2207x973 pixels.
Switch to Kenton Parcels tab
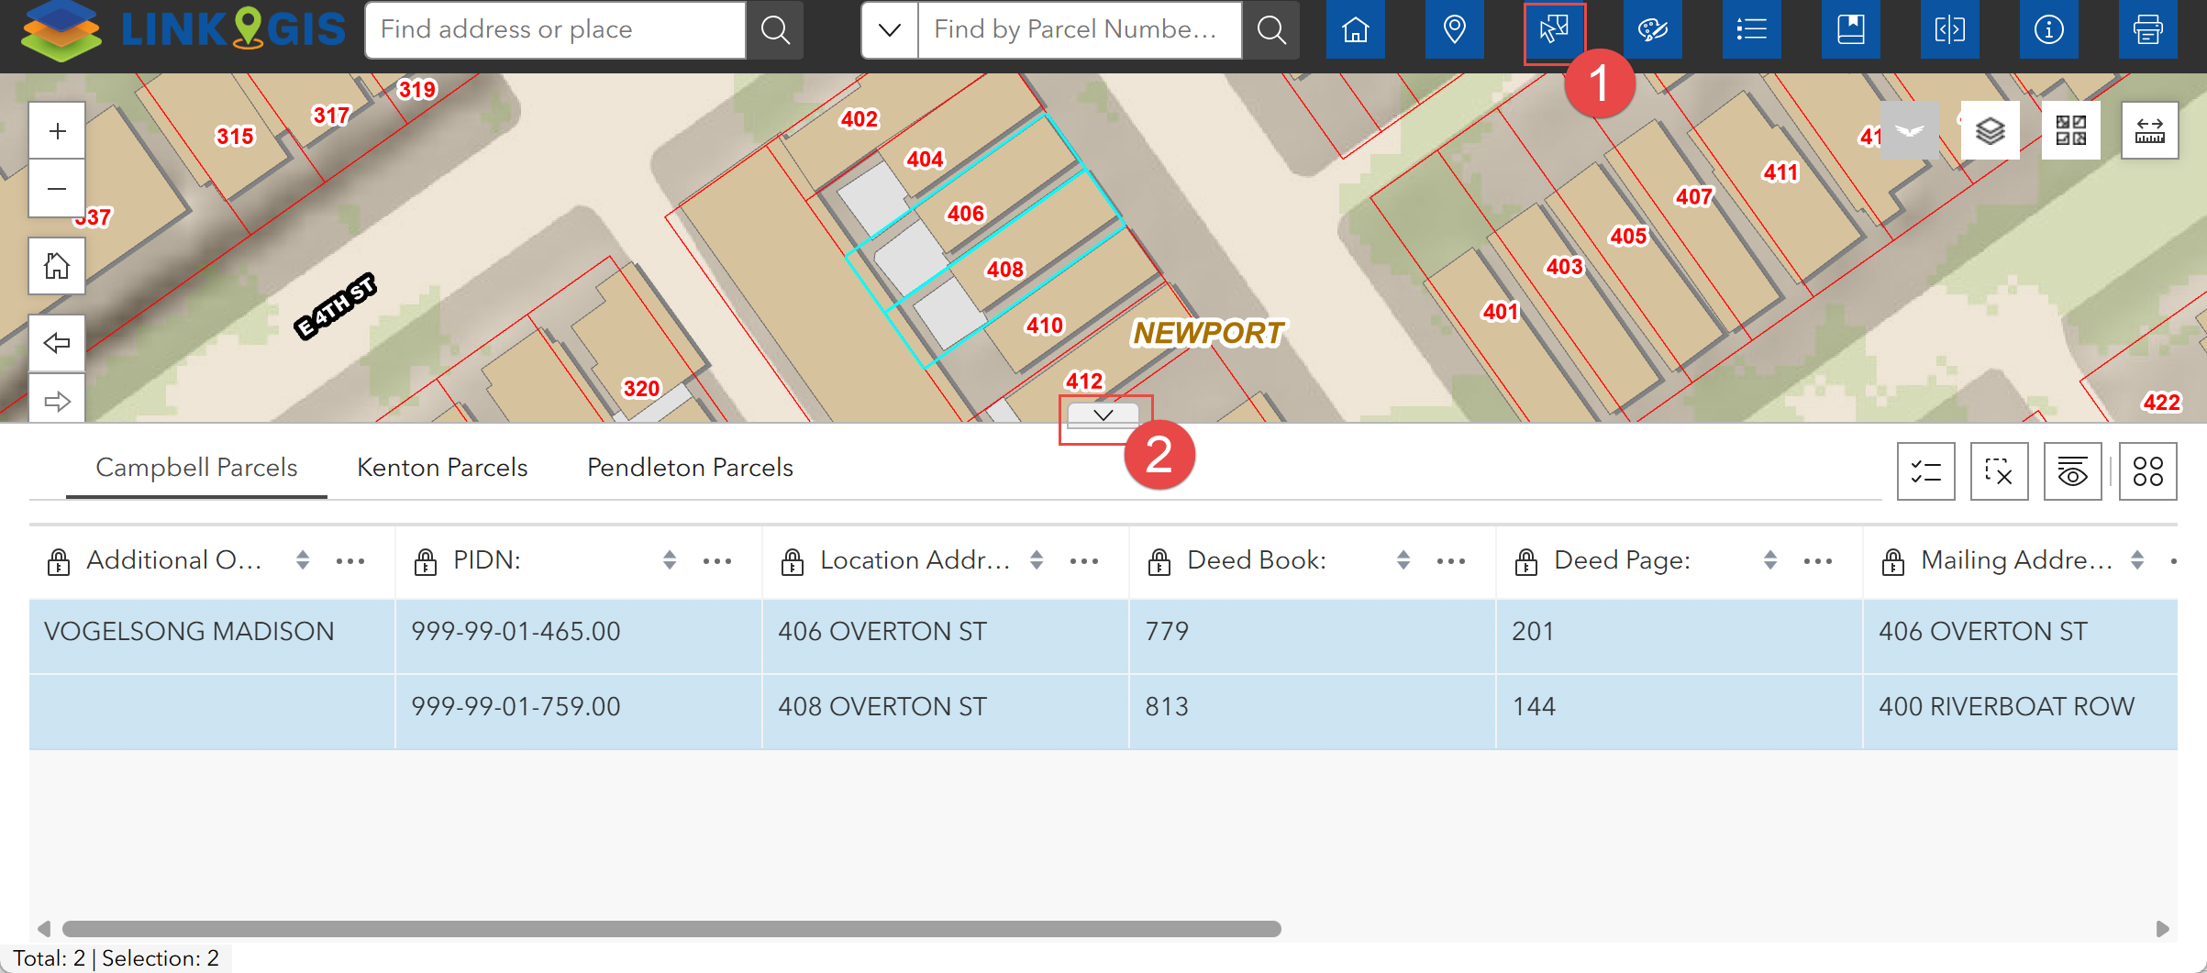pos(442,468)
